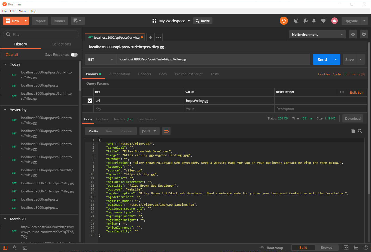Image resolution: width=371 pixels, height=252 pixels.
Task: Open the notifications bell icon
Action: [314, 21]
